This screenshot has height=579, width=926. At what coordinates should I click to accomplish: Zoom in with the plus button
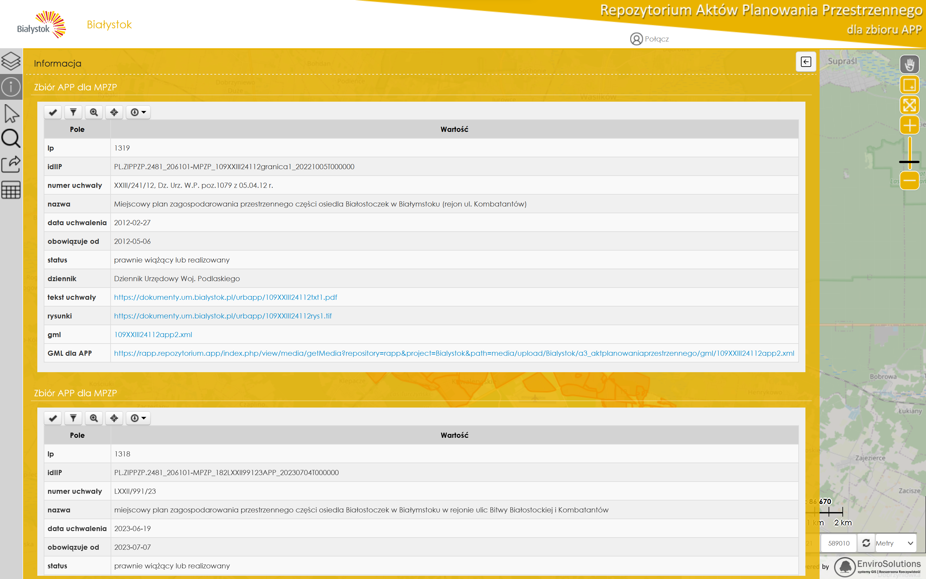pos(909,125)
